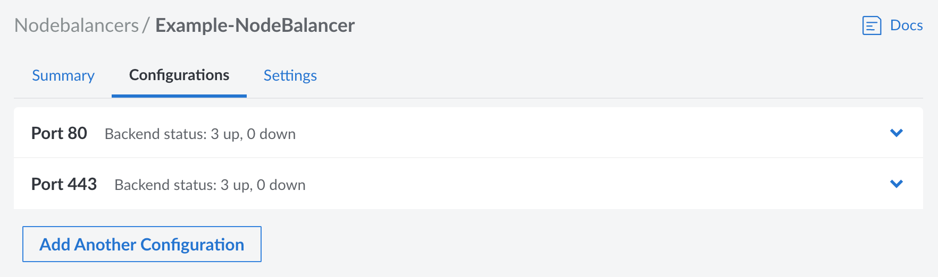Click the blue underline beneath Configurations
The image size is (938, 277).
click(x=179, y=96)
